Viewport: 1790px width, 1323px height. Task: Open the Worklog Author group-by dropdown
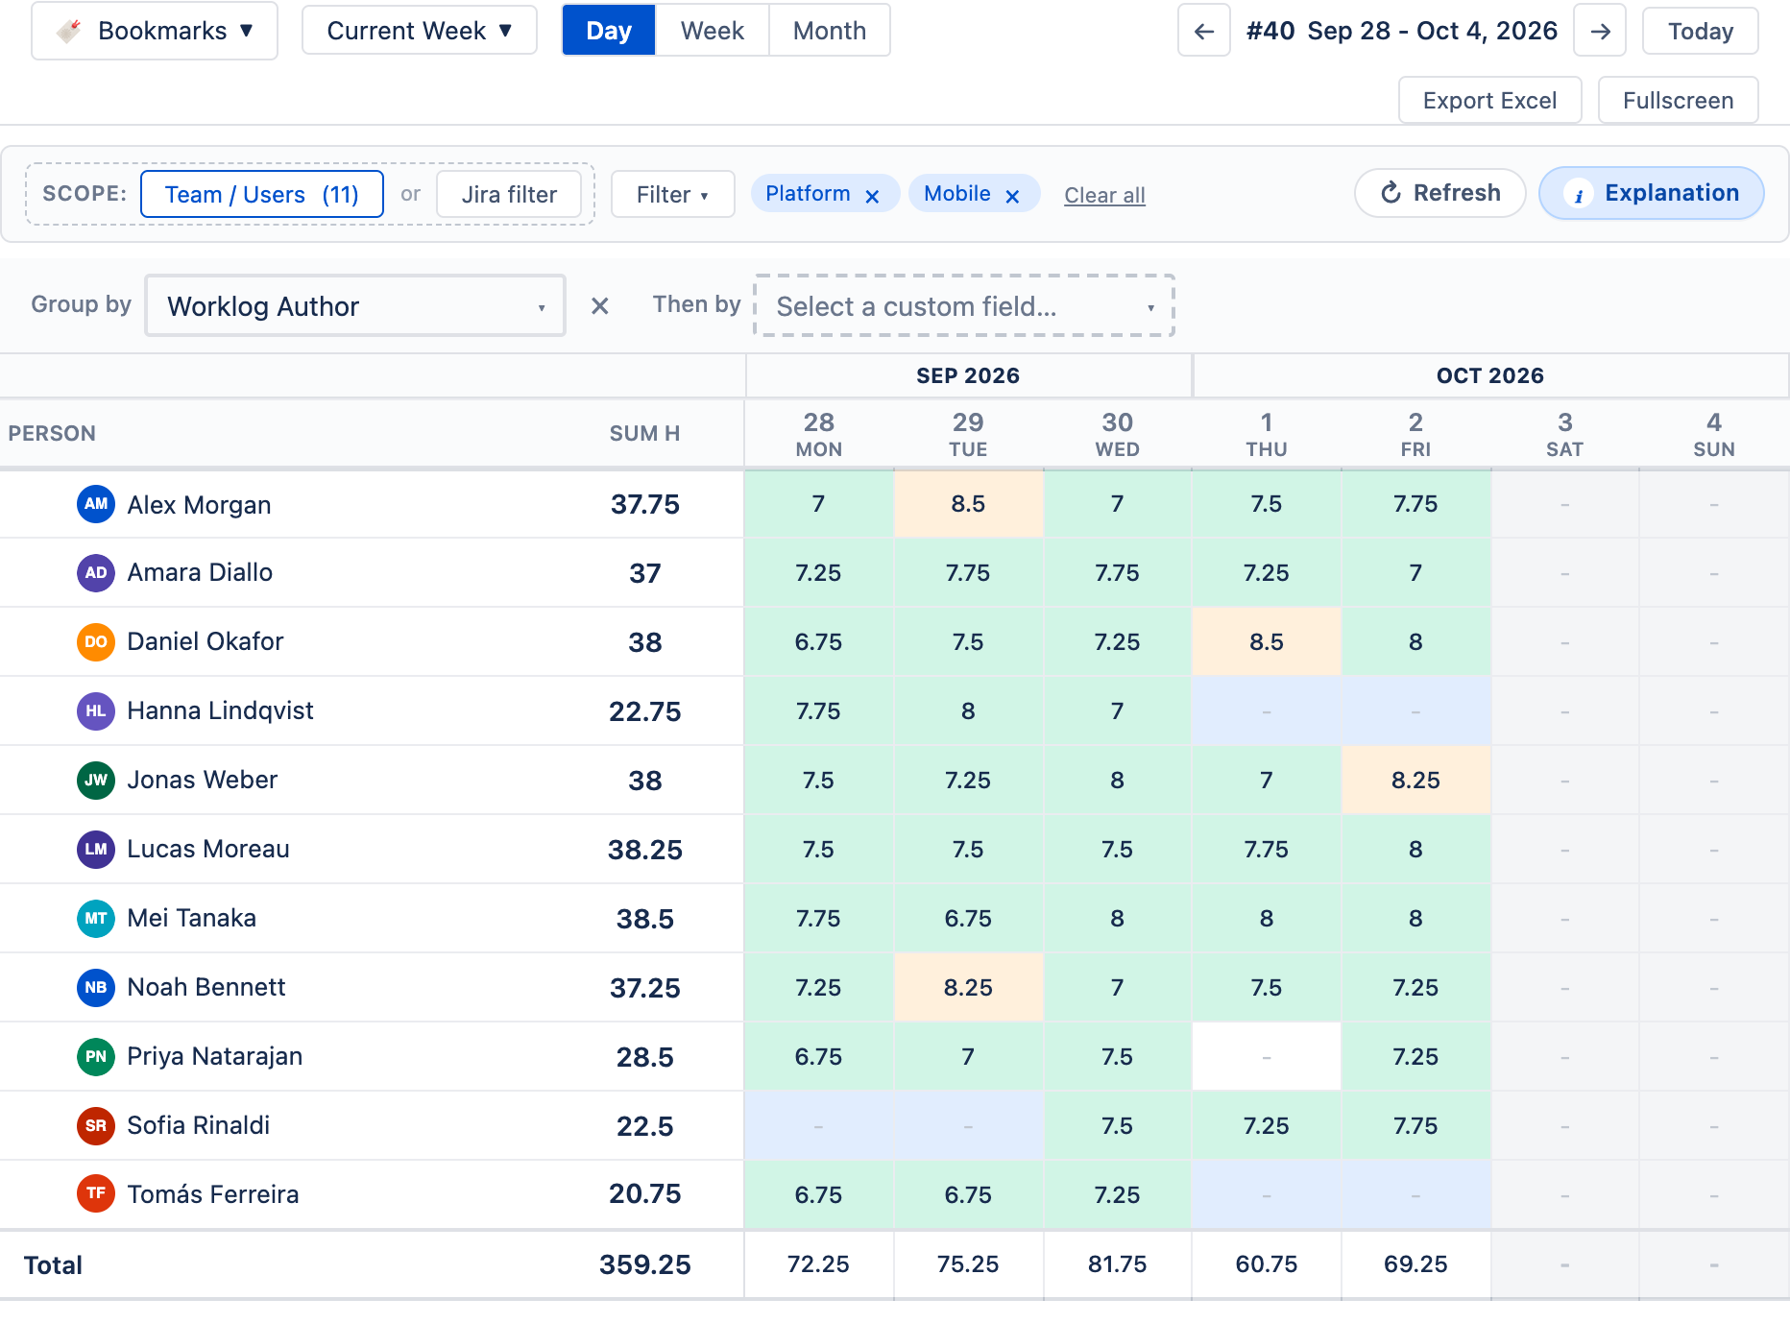355,306
